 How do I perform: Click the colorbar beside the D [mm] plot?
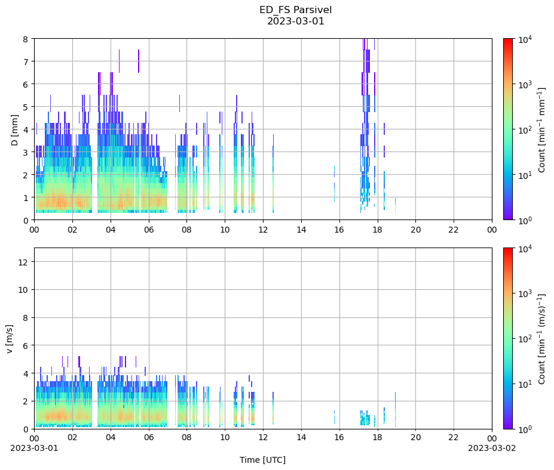[x=508, y=129]
